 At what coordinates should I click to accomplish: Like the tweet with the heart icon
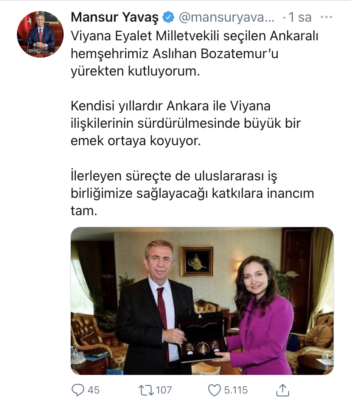pyautogui.click(x=214, y=390)
